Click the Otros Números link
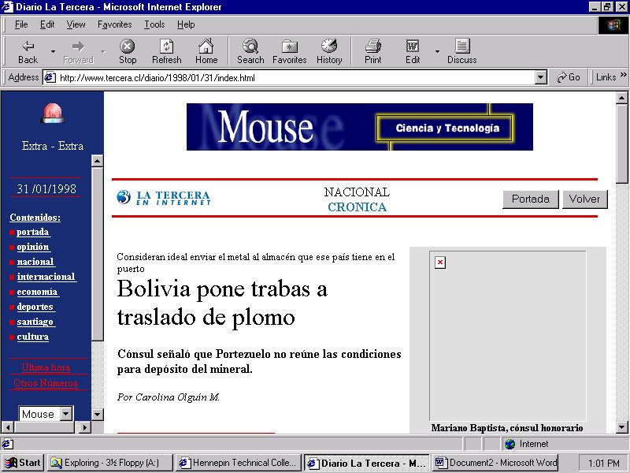 click(46, 383)
